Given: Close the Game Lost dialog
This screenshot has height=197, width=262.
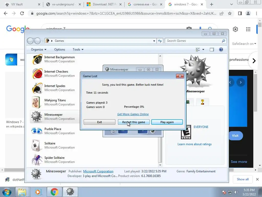Looking at the screenshot, I should [x=180, y=76].
